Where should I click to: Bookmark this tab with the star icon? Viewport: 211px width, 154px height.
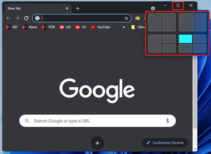point(126,18)
